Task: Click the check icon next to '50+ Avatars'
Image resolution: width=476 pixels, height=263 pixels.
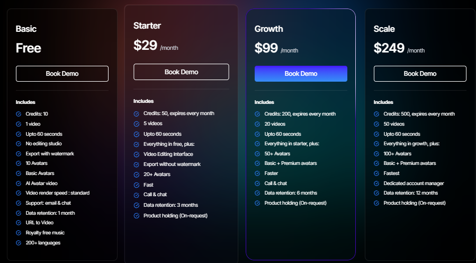Action: pyautogui.click(x=257, y=153)
